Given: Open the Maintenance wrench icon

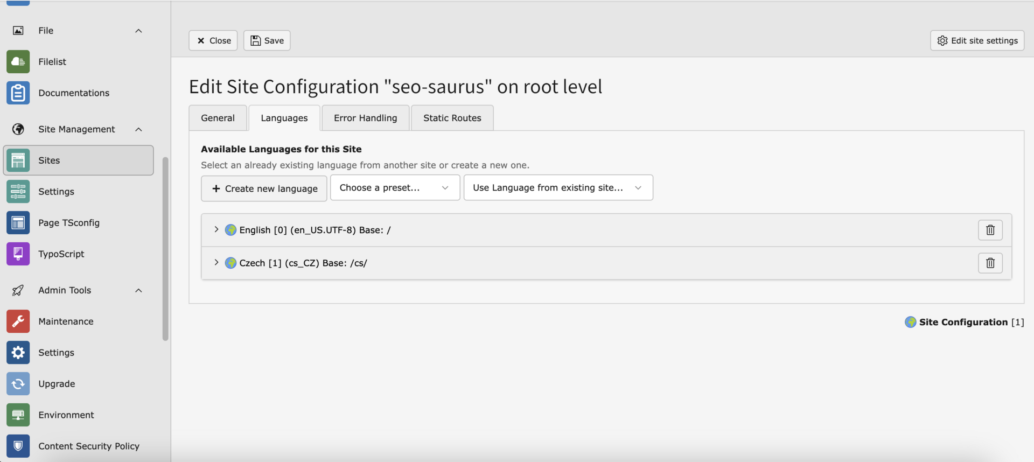Looking at the screenshot, I should tap(18, 321).
